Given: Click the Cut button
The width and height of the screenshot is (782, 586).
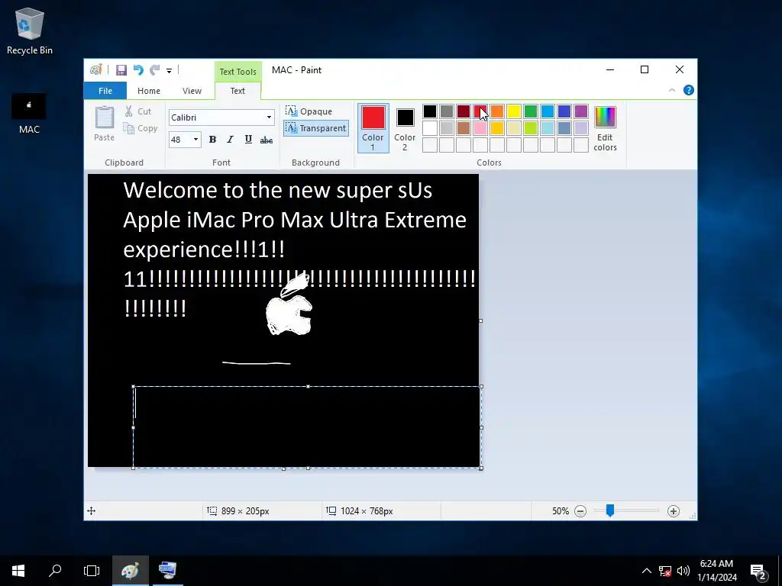Looking at the screenshot, I should click(x=138, y=111).
